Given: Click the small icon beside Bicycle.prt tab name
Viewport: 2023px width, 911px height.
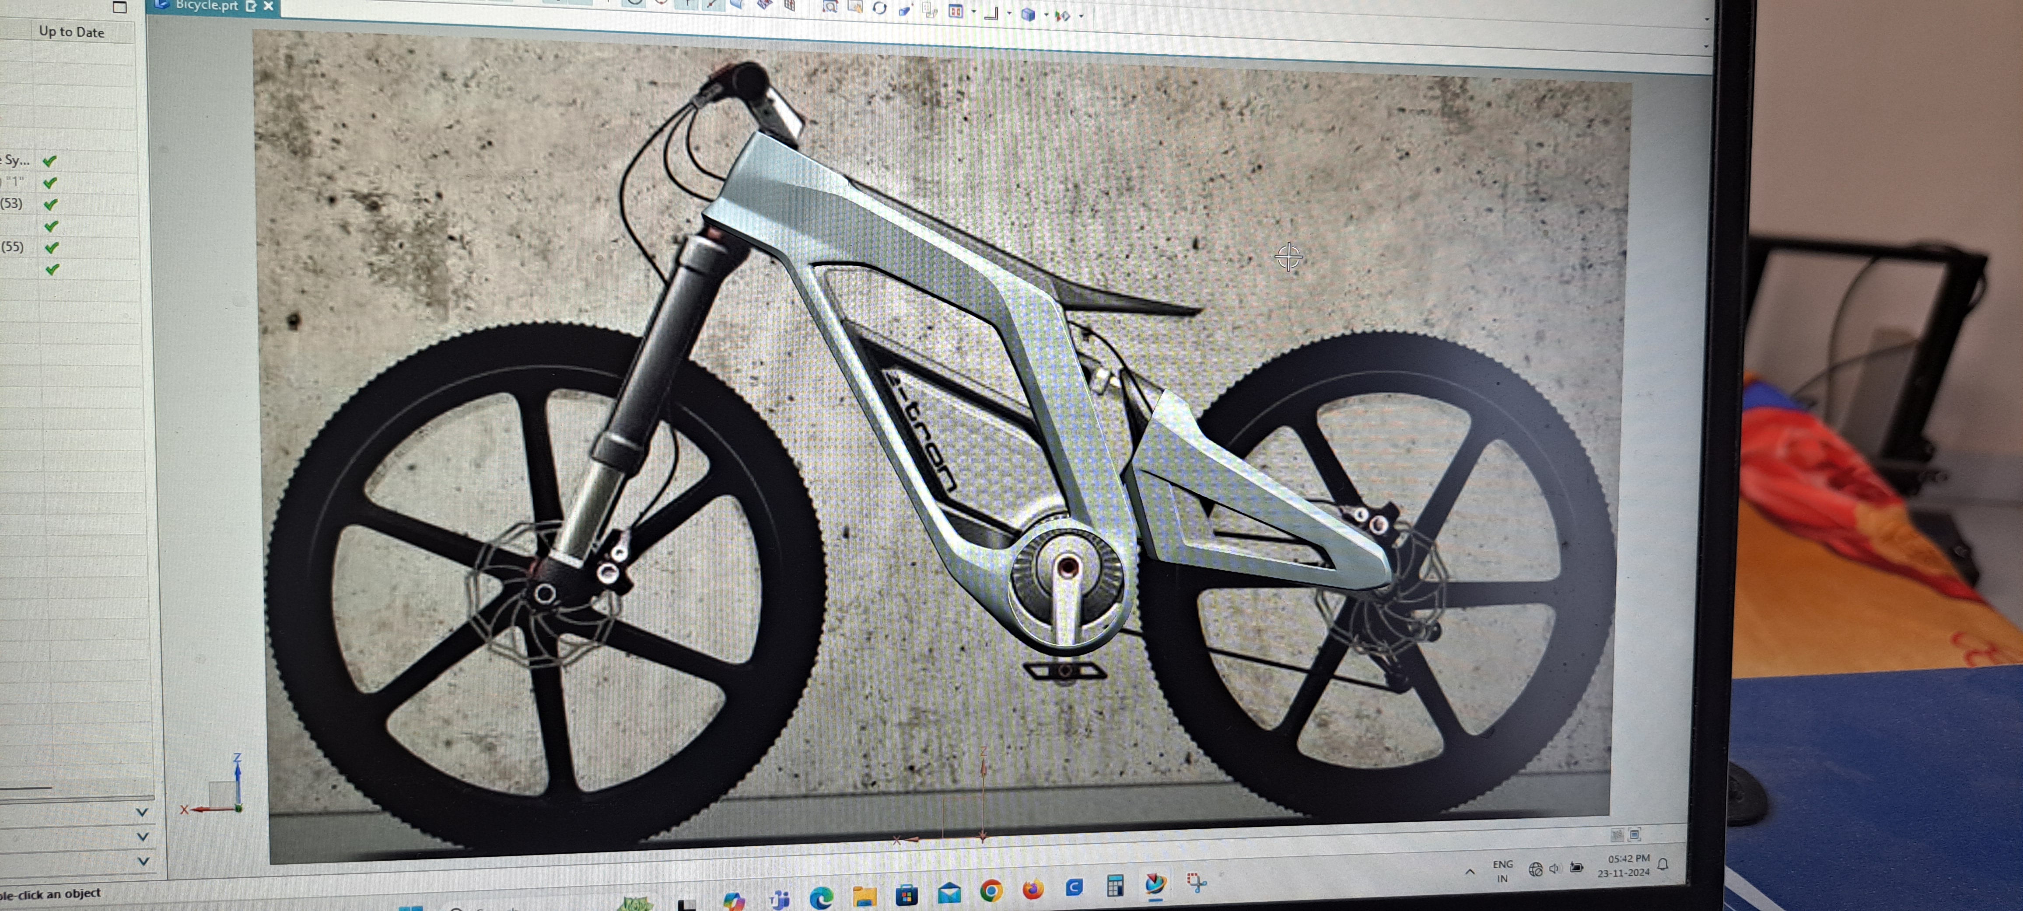Looking at the screenshot, I should pos(251,6).
